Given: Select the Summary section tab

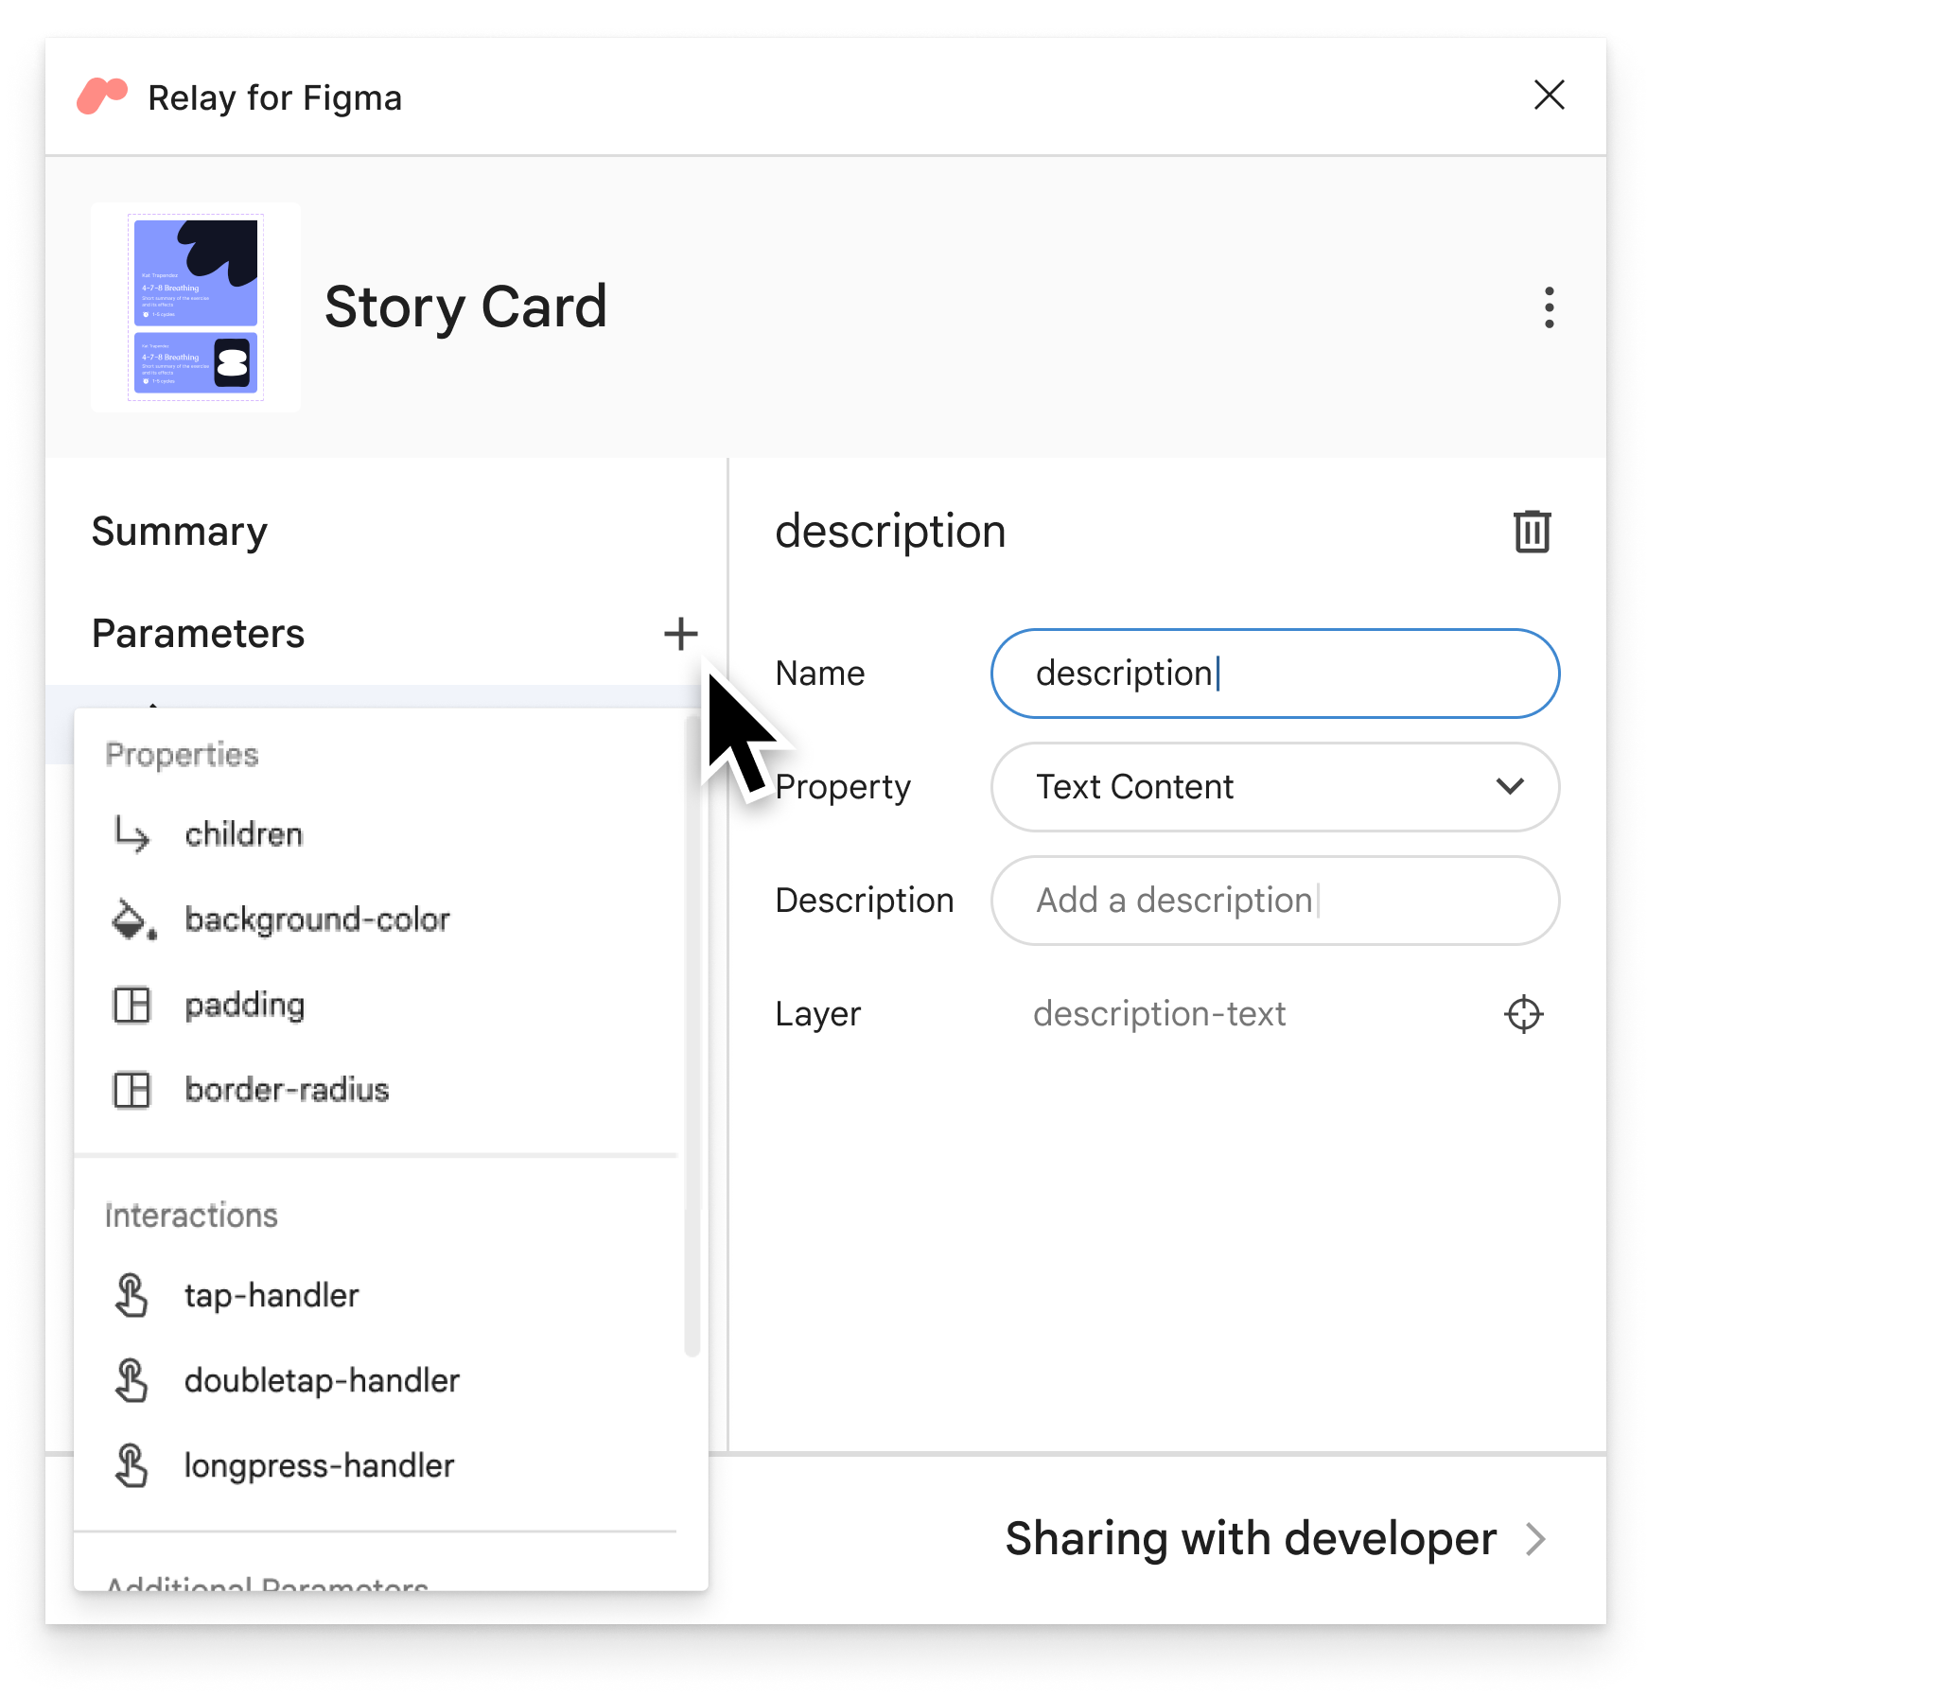Looking at the screenshot, I should (181, 529).
